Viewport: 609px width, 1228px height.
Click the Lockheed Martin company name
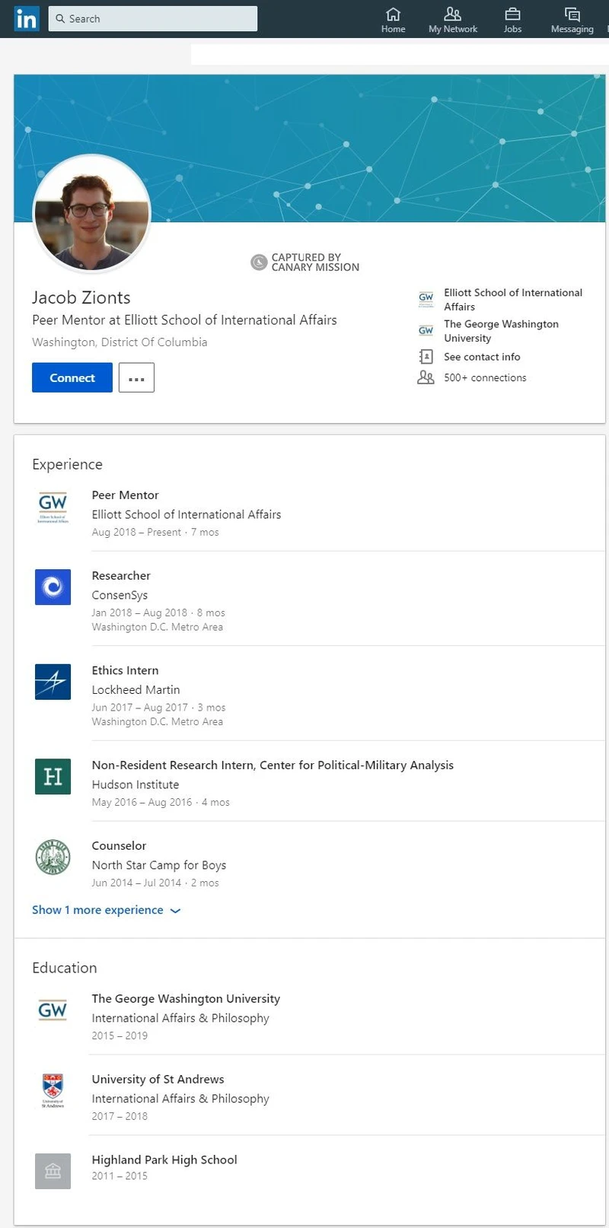click(x=136, y=689)
